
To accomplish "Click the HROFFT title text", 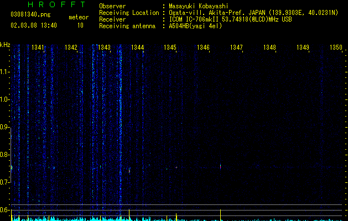I will tap(57, 4).
